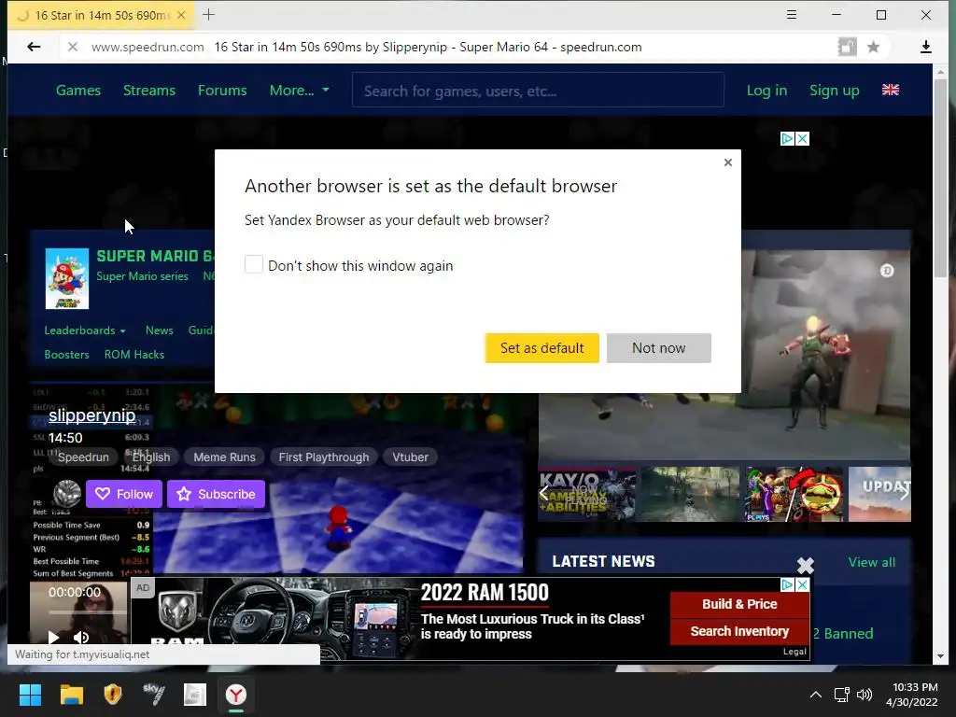Screen dimensions: 956x717
Task: Click the Set as default button
Action: [x=542, y=348]
